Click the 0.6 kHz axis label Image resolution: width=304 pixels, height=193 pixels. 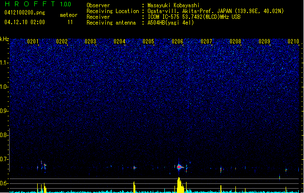pyautogui.click(x=4, y=183)
